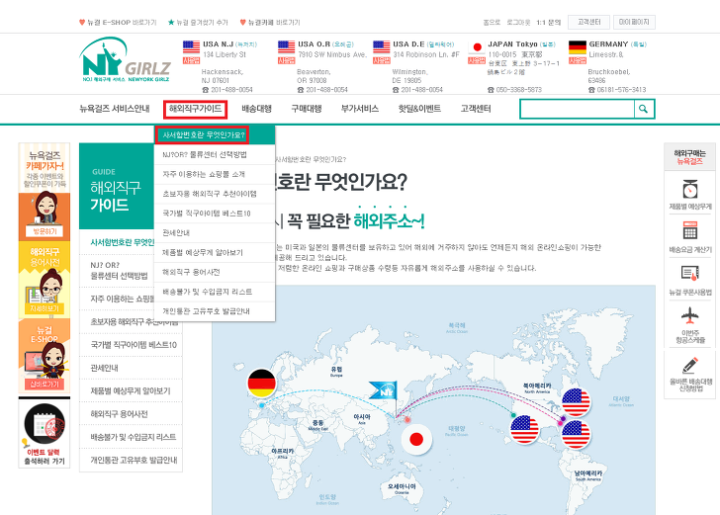Open sidebar item 해외직구 용어사전
720x515 pixels.
[131, 413]
